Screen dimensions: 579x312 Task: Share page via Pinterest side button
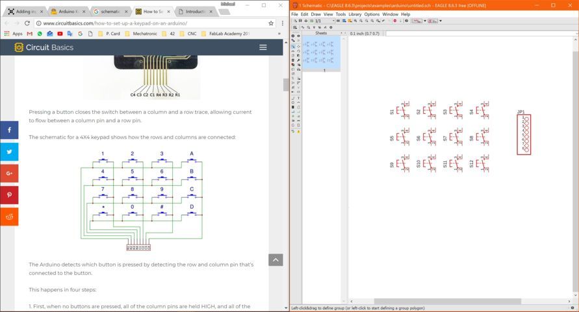9,195
